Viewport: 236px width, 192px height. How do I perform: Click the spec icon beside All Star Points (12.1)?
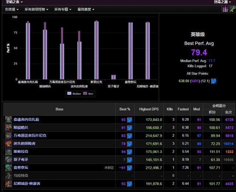click(x=214, y=81)
